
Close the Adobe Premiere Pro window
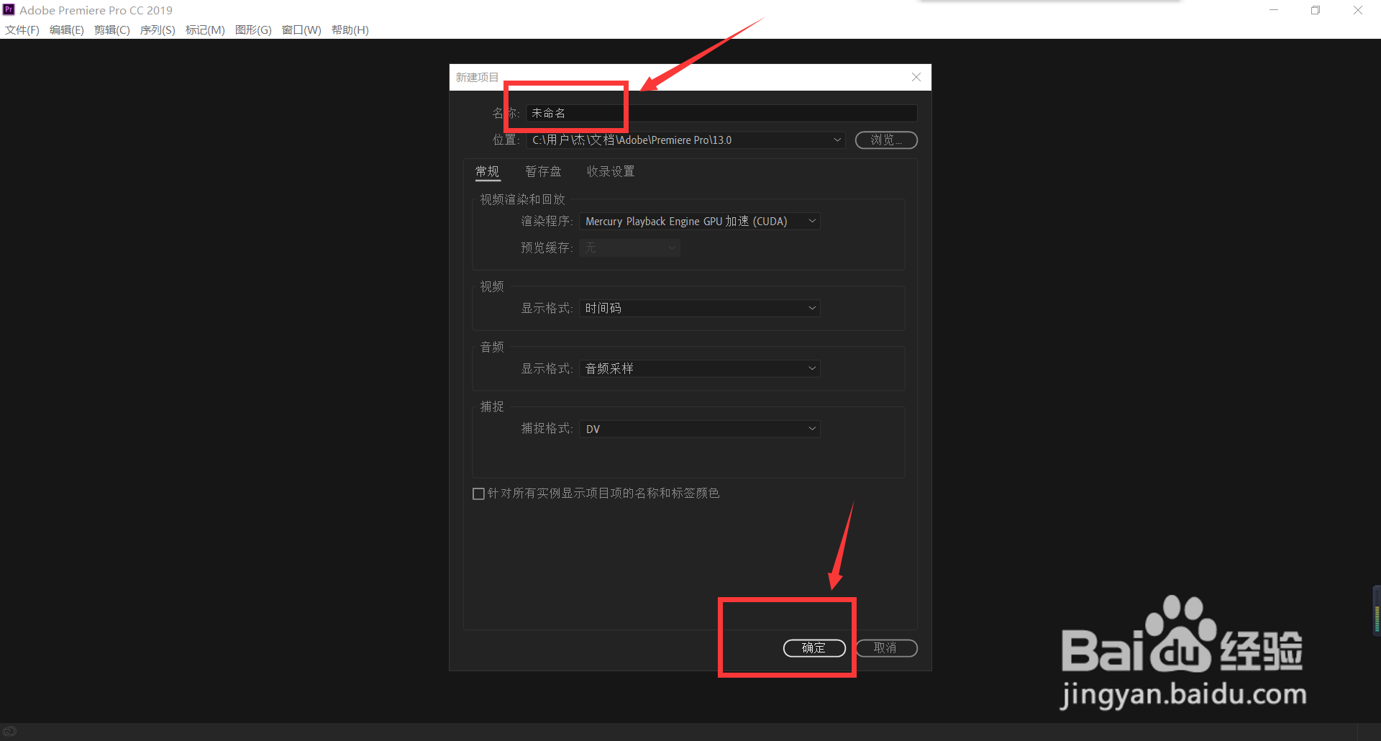click(x=1358, y=10)
